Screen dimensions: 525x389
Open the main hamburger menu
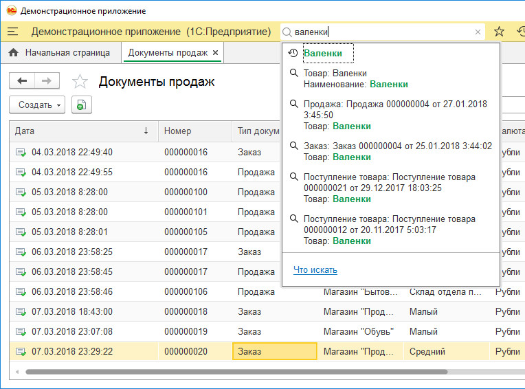pyautogui.click(x=13, y=32)
